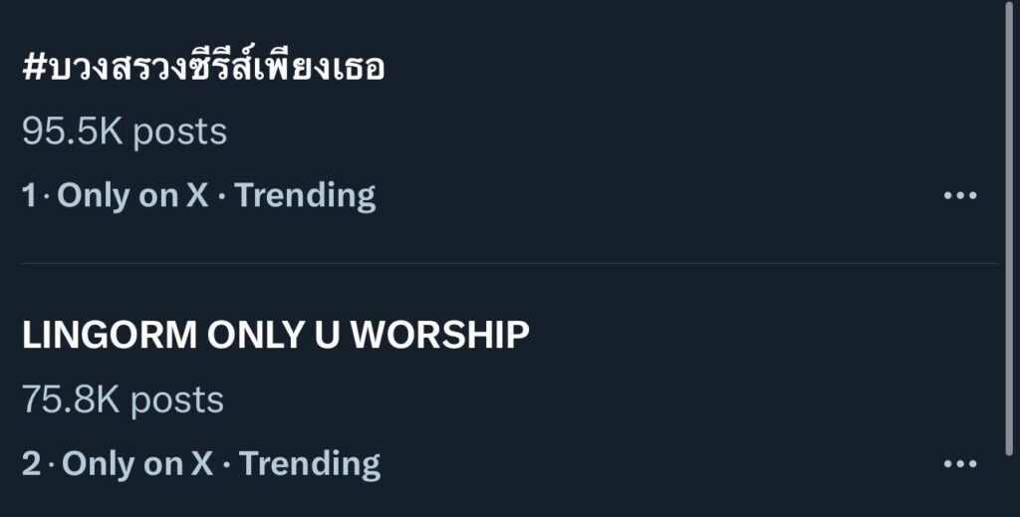The height and width of the screenshot is (517, 1020).
Task: Select the "1 · Only on X · Trending" label
Action: [x=198, y=195]
